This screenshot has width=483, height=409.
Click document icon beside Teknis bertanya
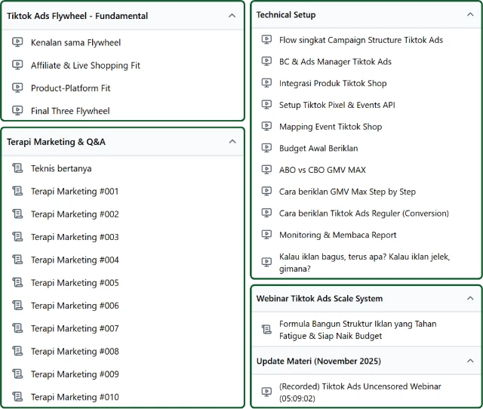pos(17,168)
